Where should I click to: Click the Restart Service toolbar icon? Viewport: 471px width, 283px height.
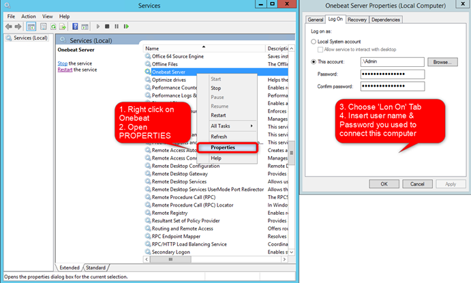click(x=126, y=27)
